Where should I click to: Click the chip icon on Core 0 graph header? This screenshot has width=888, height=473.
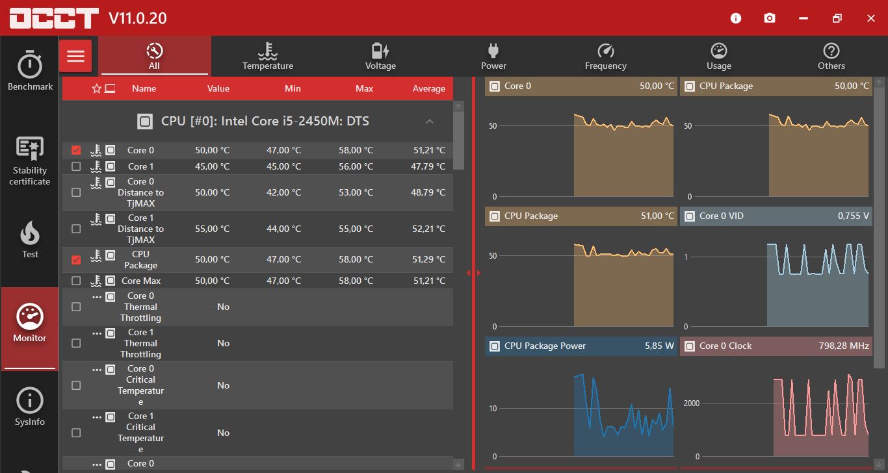(494, 86)
